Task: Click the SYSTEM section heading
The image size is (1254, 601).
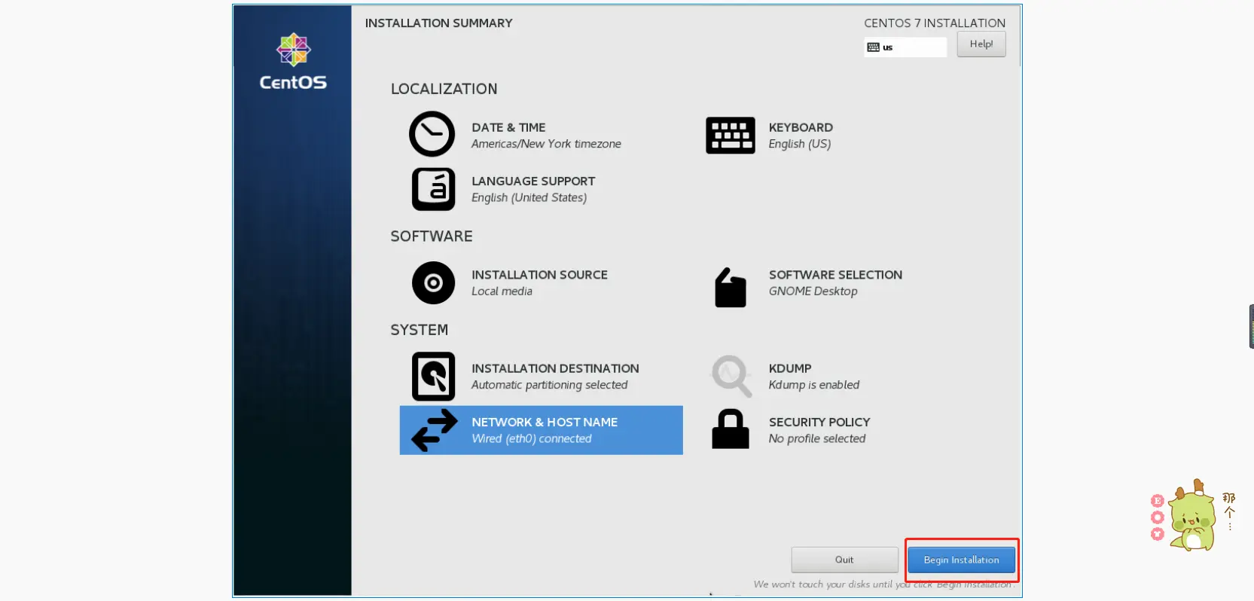Action: coord(419,330)
